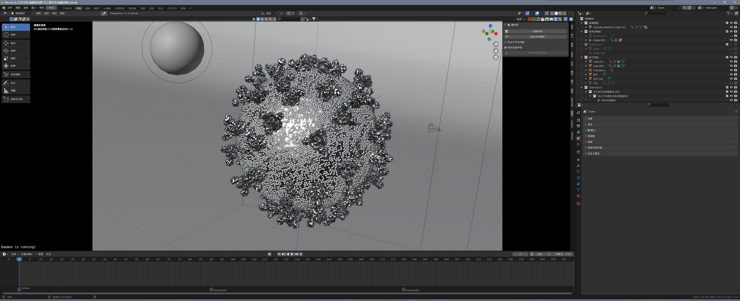Toggle eye visibility for Collection 5
Screen dimensions: 740x301
(731, 87)
